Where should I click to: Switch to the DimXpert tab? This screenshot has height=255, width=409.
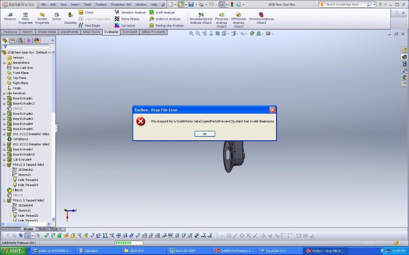tap(130, 32)
